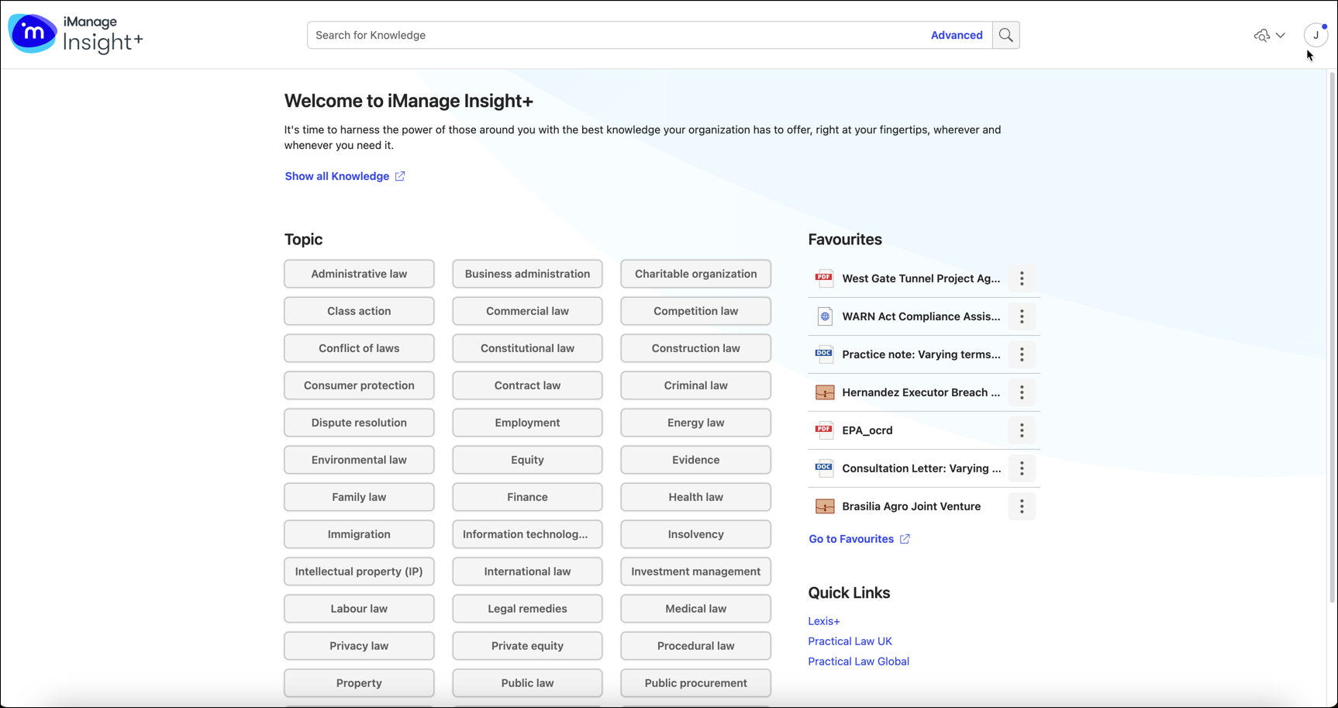Image resolution: width=1338 pixels, height=708 pixels.
Task: Select the Employment topic
Action: tap(527, 422)
